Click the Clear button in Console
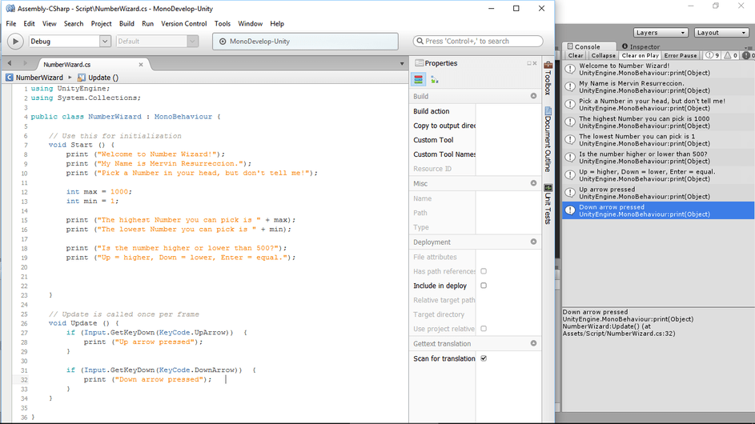The height and width of the screenshot is (424, 755). click(576, 56)
